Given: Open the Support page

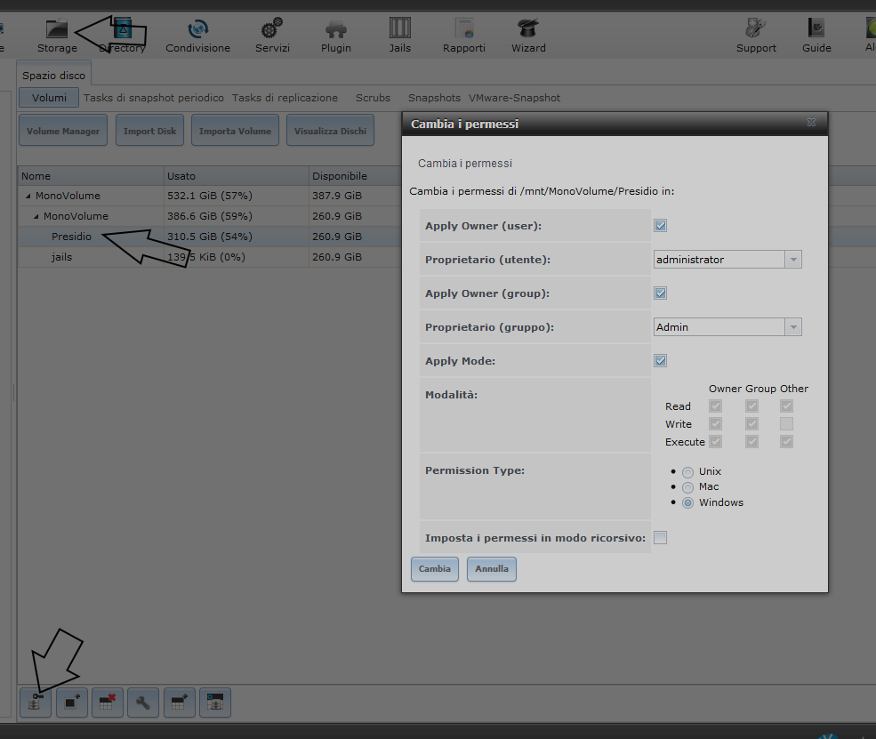Looking at the screenshot, I should (x=756, y=36).
